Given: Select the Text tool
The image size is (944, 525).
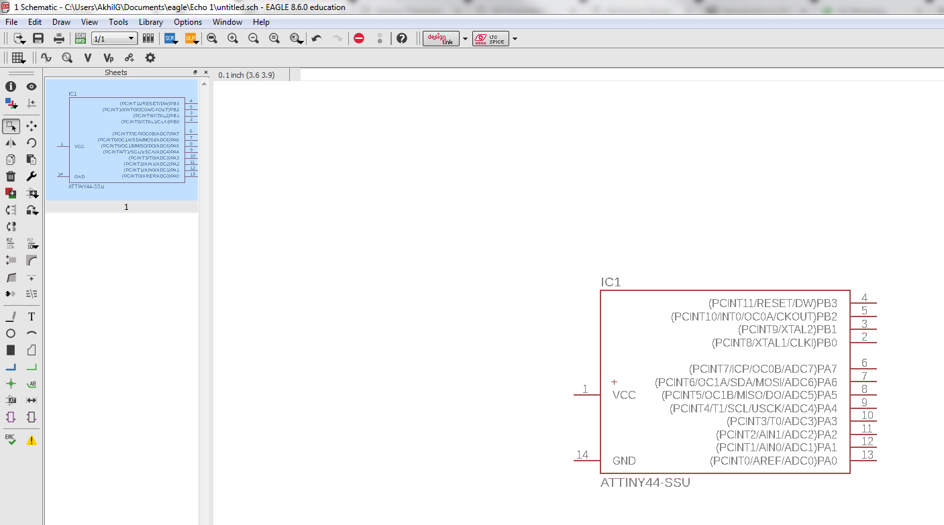Looking at the screenshot, I should [31, 316].
